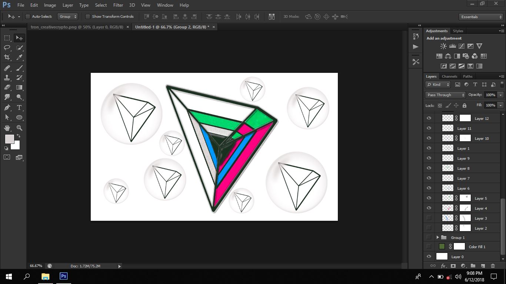Select the Hand tool
The height and width of the screenshot is (284, 506).
[7, 128]
